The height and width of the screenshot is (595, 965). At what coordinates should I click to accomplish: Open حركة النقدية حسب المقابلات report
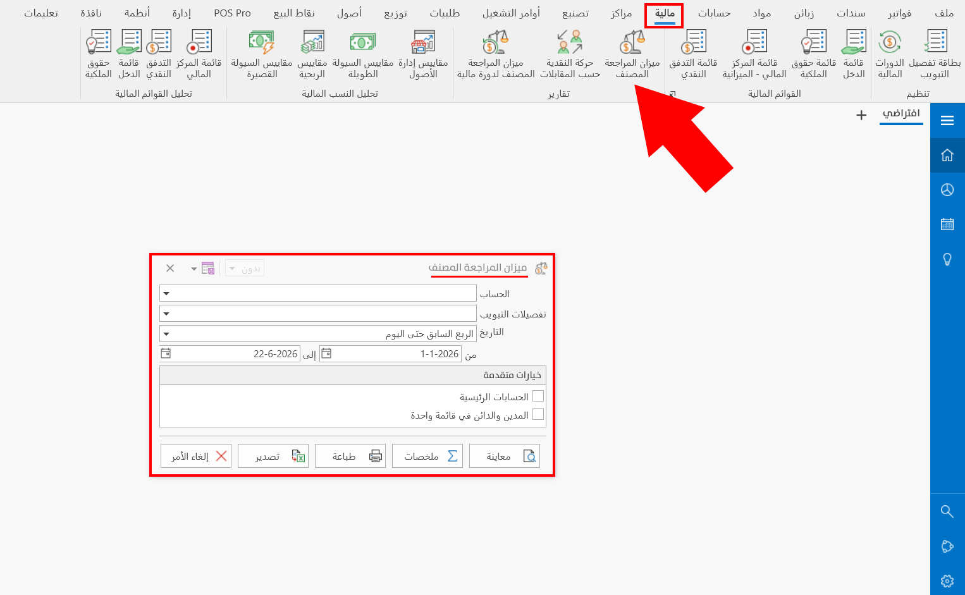[570, 54]
